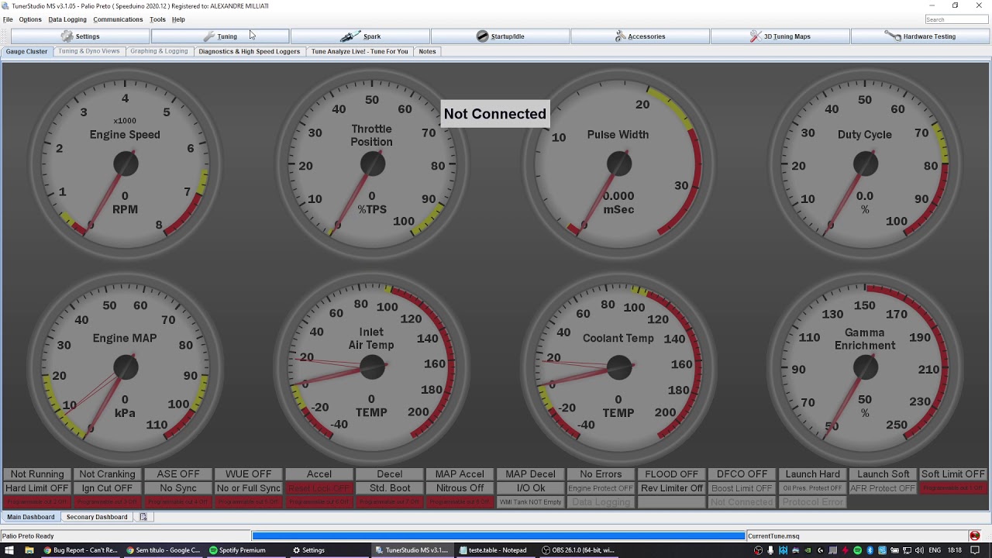The width and height of the screenshot is (992, 558).
Task: Click the small icon beside the Seconary Dashboard tab
Action: pyautogui.click(x=143, y=517)
